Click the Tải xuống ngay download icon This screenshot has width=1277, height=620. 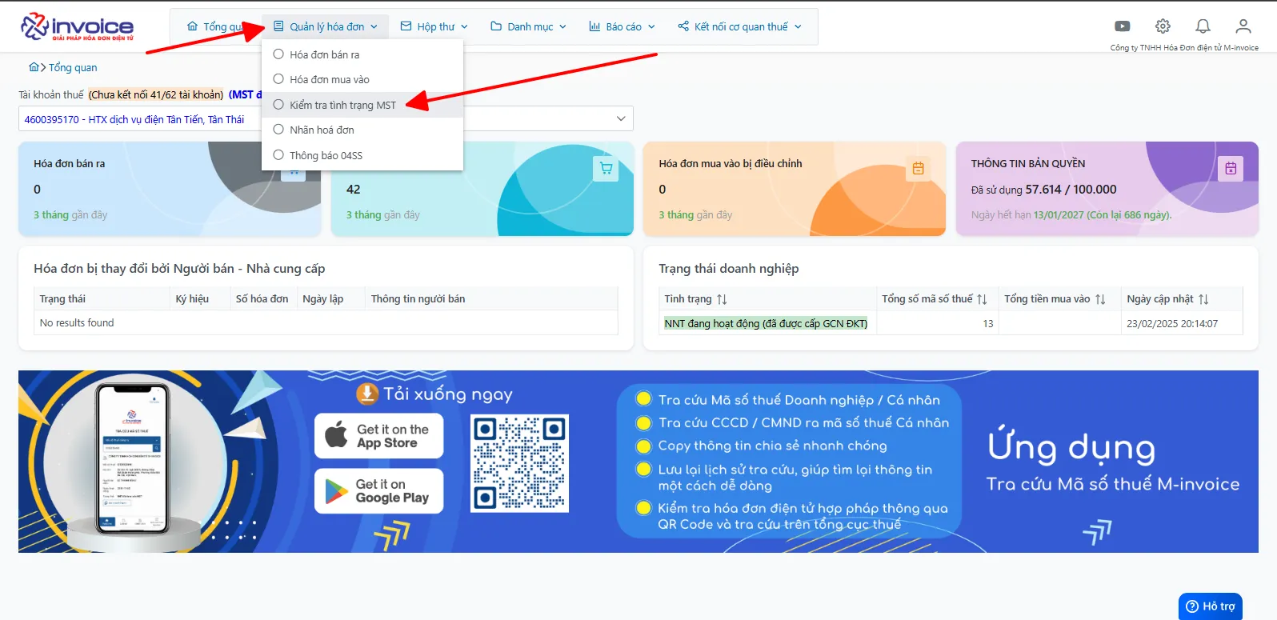coord(366,394)
